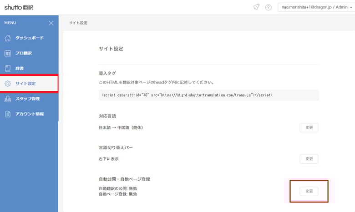Image resolution: width=355 pixels, height=212 pixels.
Task: Click the サイト設定 breadcrumb text
Action: click(78, 23)
